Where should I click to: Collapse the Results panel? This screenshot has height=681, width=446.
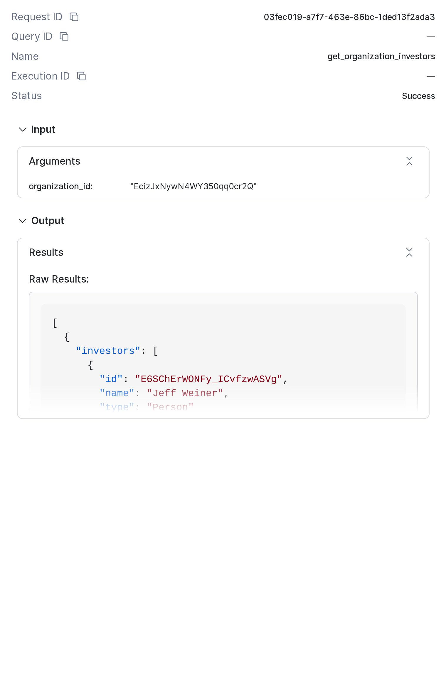pos(409,253)
